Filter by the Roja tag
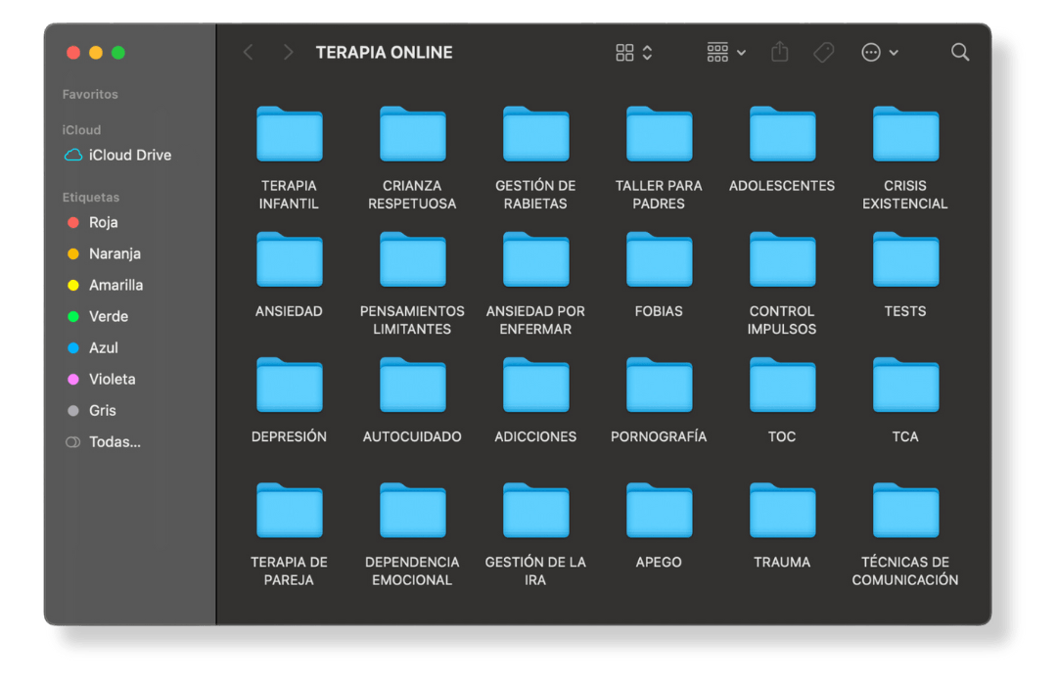This screenshot has width=1057, height=683. (93, 222)
